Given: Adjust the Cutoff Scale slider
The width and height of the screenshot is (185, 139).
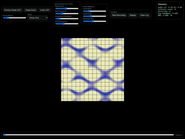Looking at the screenshot, I should coord(95,16).
